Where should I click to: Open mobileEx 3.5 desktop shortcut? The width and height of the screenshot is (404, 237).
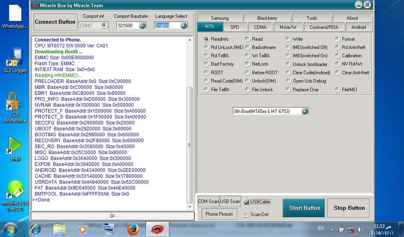coord(15,196)
